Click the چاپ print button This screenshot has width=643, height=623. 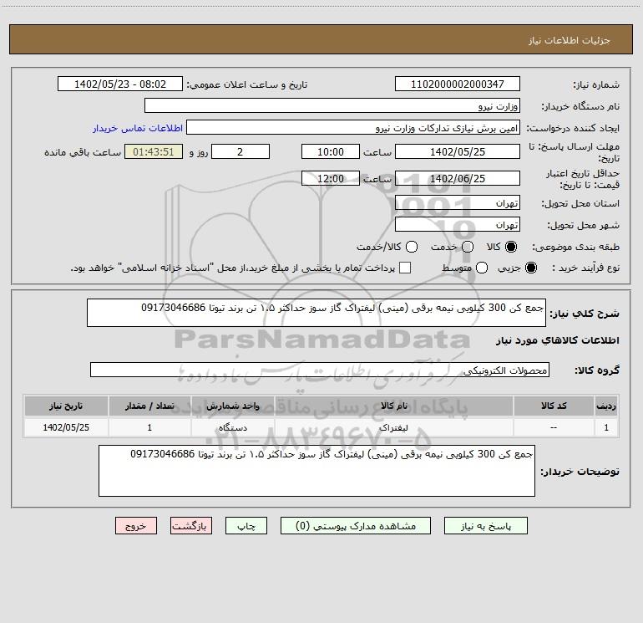246,526
